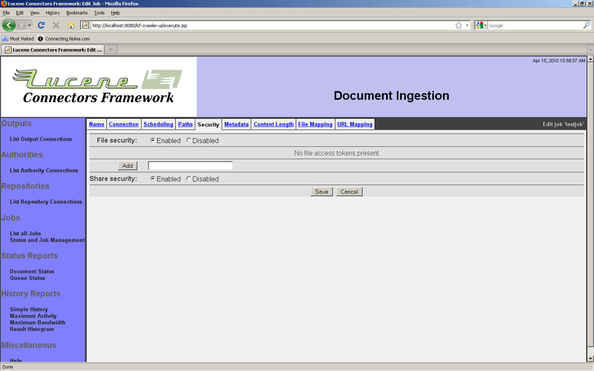594x371 pixels.
Task: Expand the address bar history dropdown
Action: [467, 25]
